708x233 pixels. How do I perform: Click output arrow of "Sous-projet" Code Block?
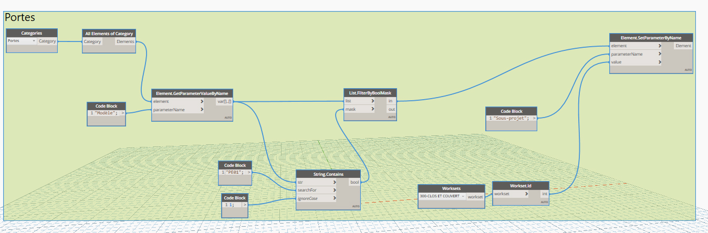534,118
